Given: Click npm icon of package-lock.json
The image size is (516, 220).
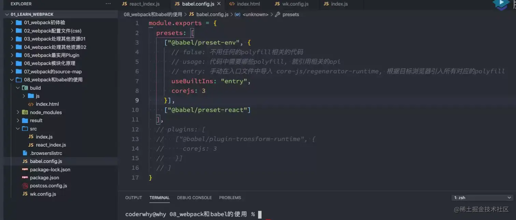Looking at the screenshot, I should pos(25,169).
